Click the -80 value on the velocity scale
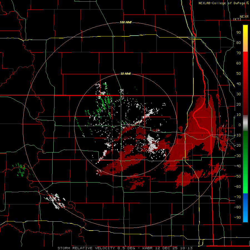 click(237, 207)
